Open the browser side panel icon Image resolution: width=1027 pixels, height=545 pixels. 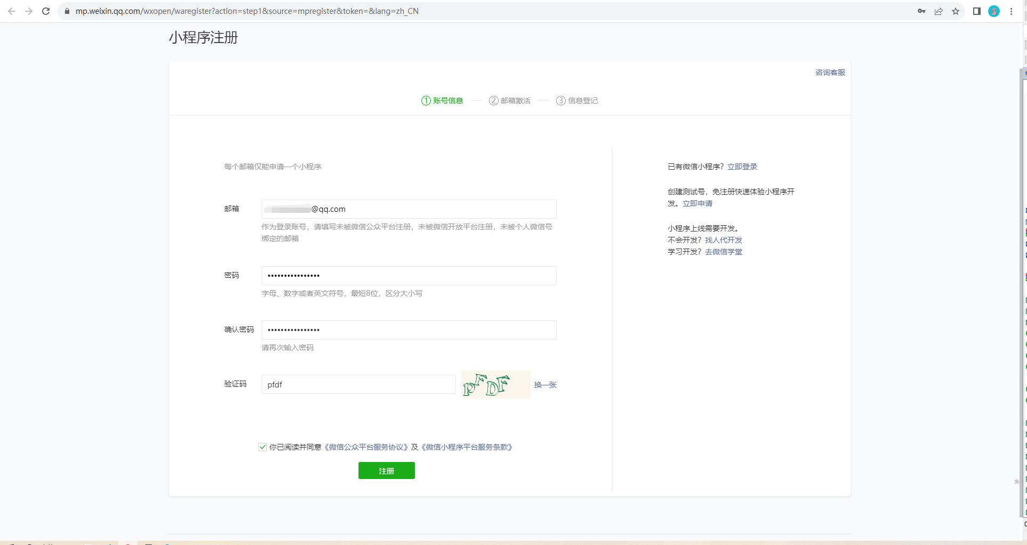coord(977,11)
